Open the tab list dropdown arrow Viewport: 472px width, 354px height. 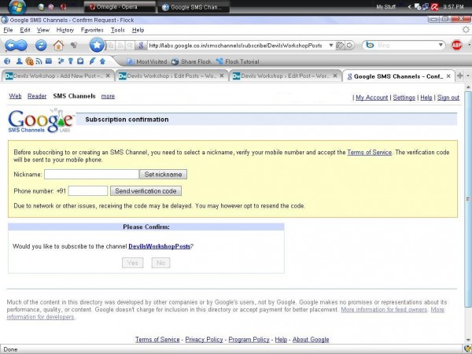(x=468, y=76)
